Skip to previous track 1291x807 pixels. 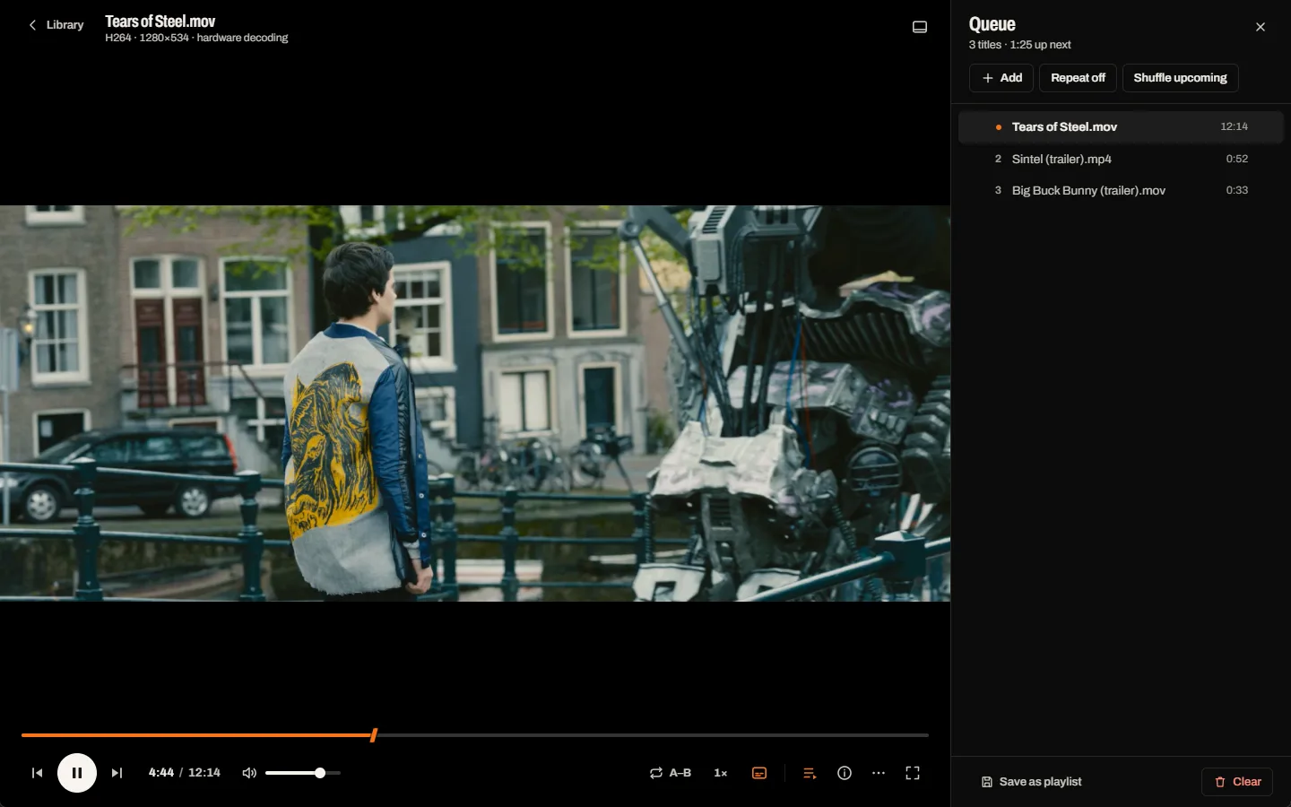pyautogui.click(x=37, y=773)
